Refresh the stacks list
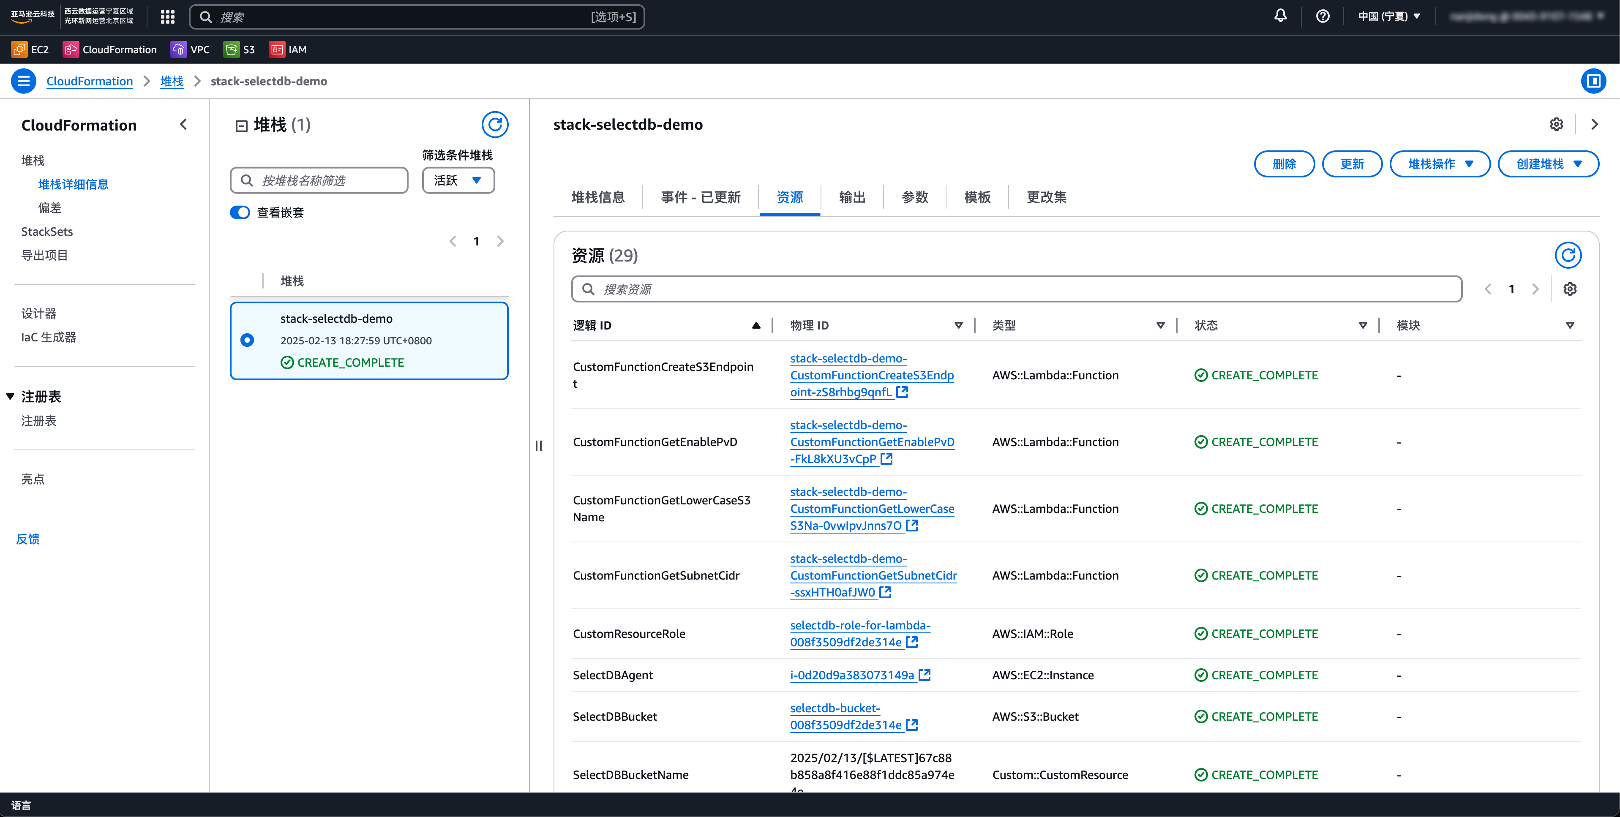This screenshot has height=817, width=1620. tap(495, 125)
